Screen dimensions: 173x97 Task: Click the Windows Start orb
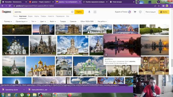pos(3,95)
